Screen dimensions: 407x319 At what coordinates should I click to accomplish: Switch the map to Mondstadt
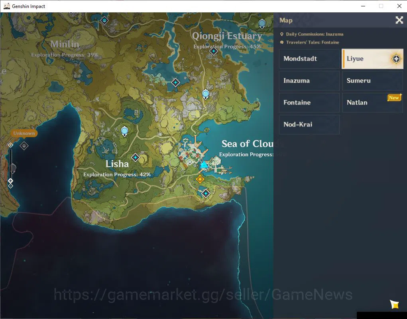[309, 59]
